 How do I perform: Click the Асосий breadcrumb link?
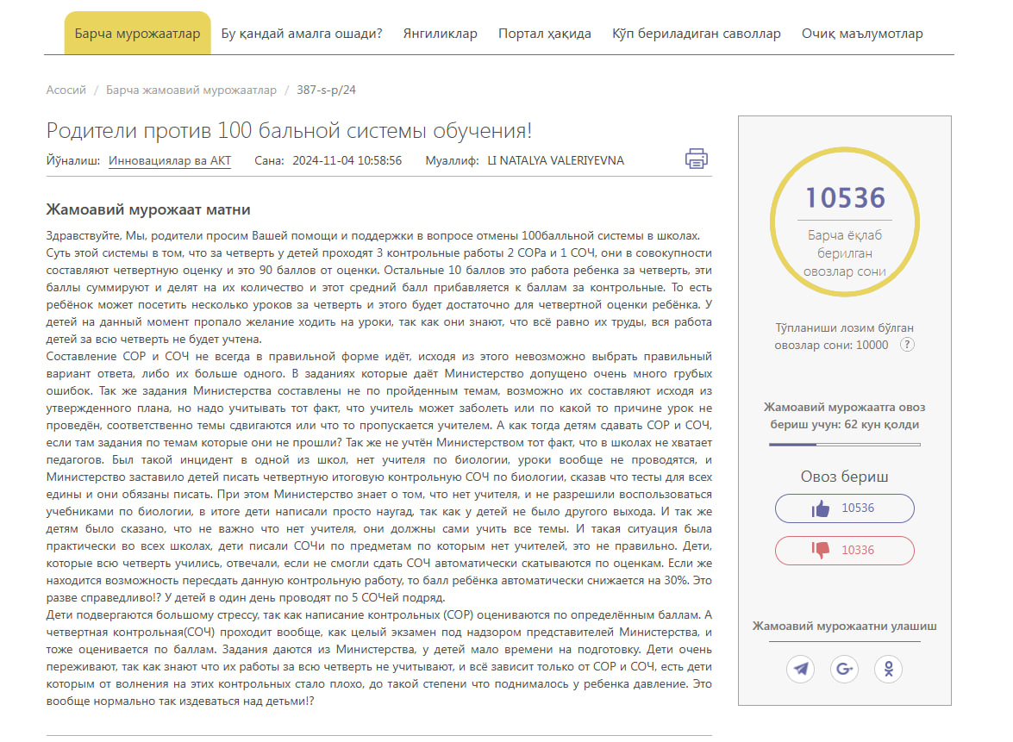click(x=66, y=90)
